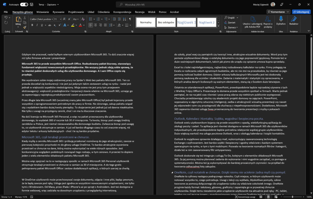Center the paragraph text

tap(95, 25)
